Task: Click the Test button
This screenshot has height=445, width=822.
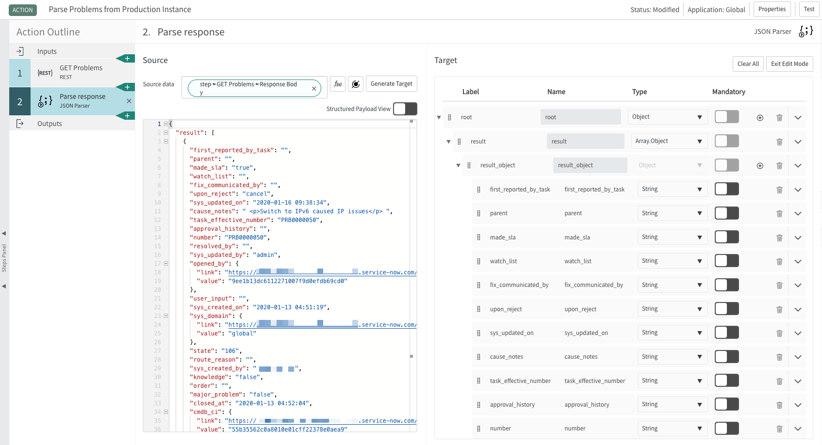Action: point(809,9)
